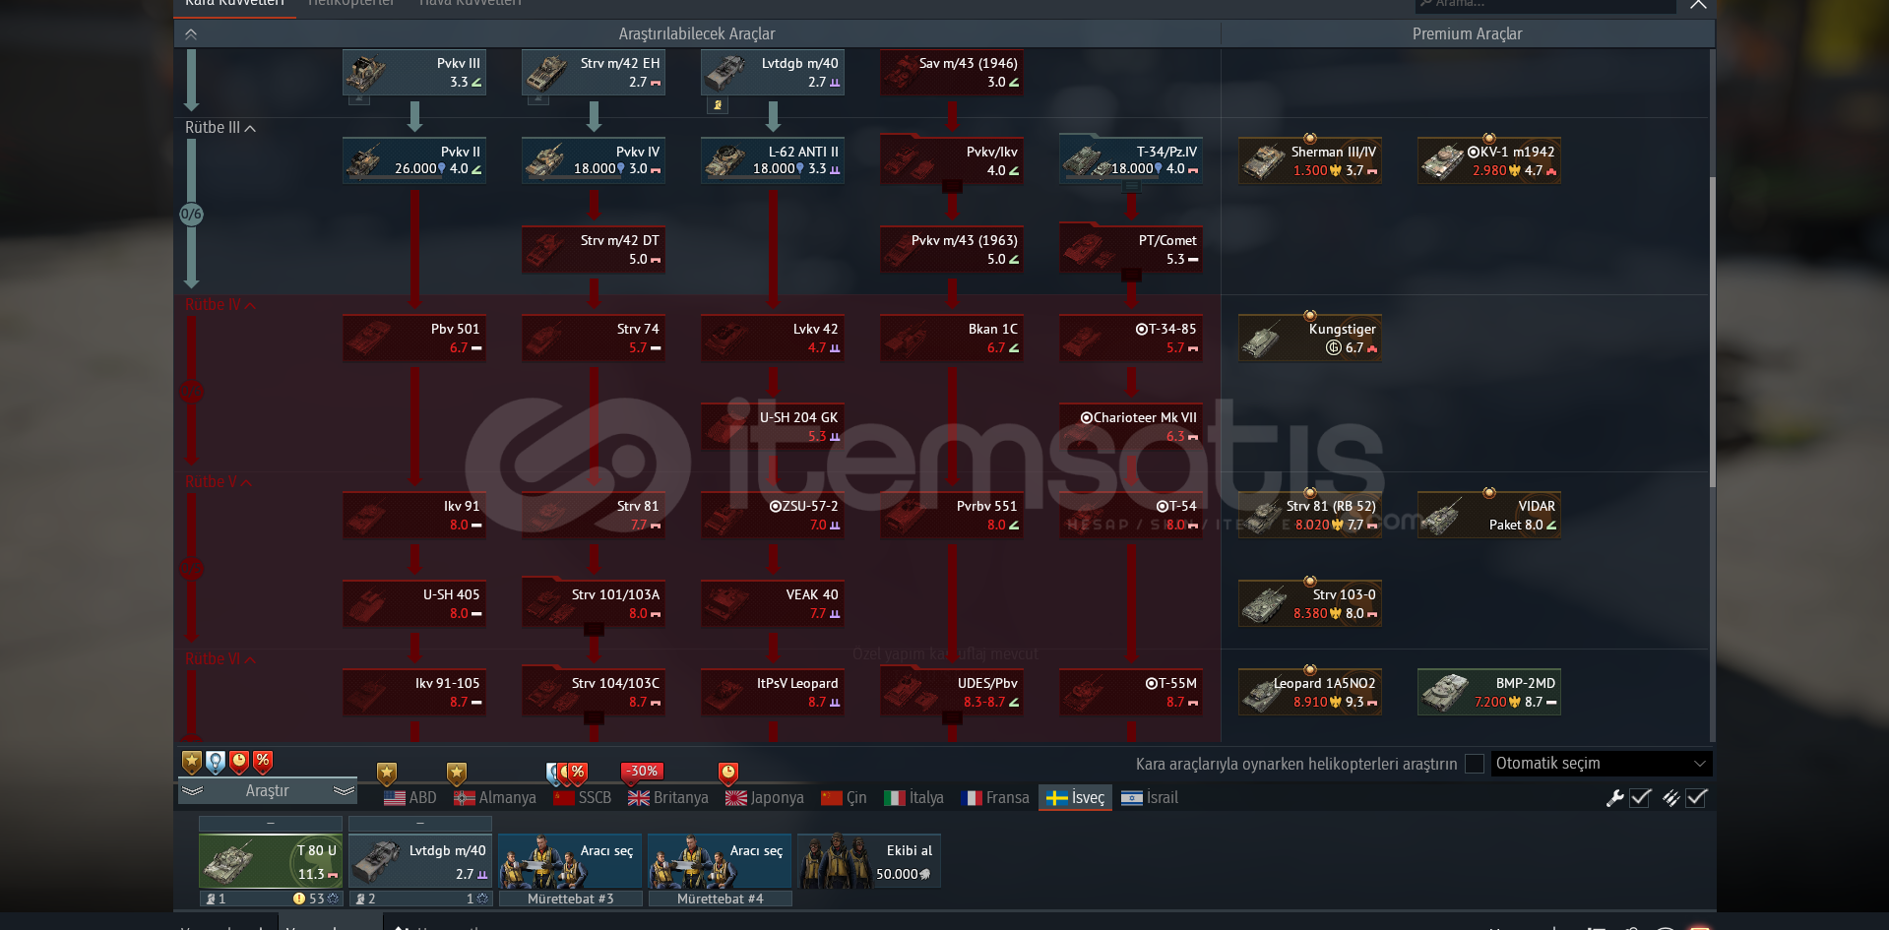Open the T-34/Pz.IV vehicle group

click(x=1131, y=159)
